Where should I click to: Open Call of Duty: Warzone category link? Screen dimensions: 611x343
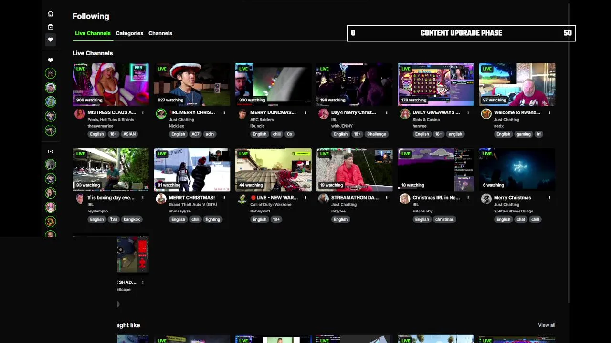tap(271, 205)
